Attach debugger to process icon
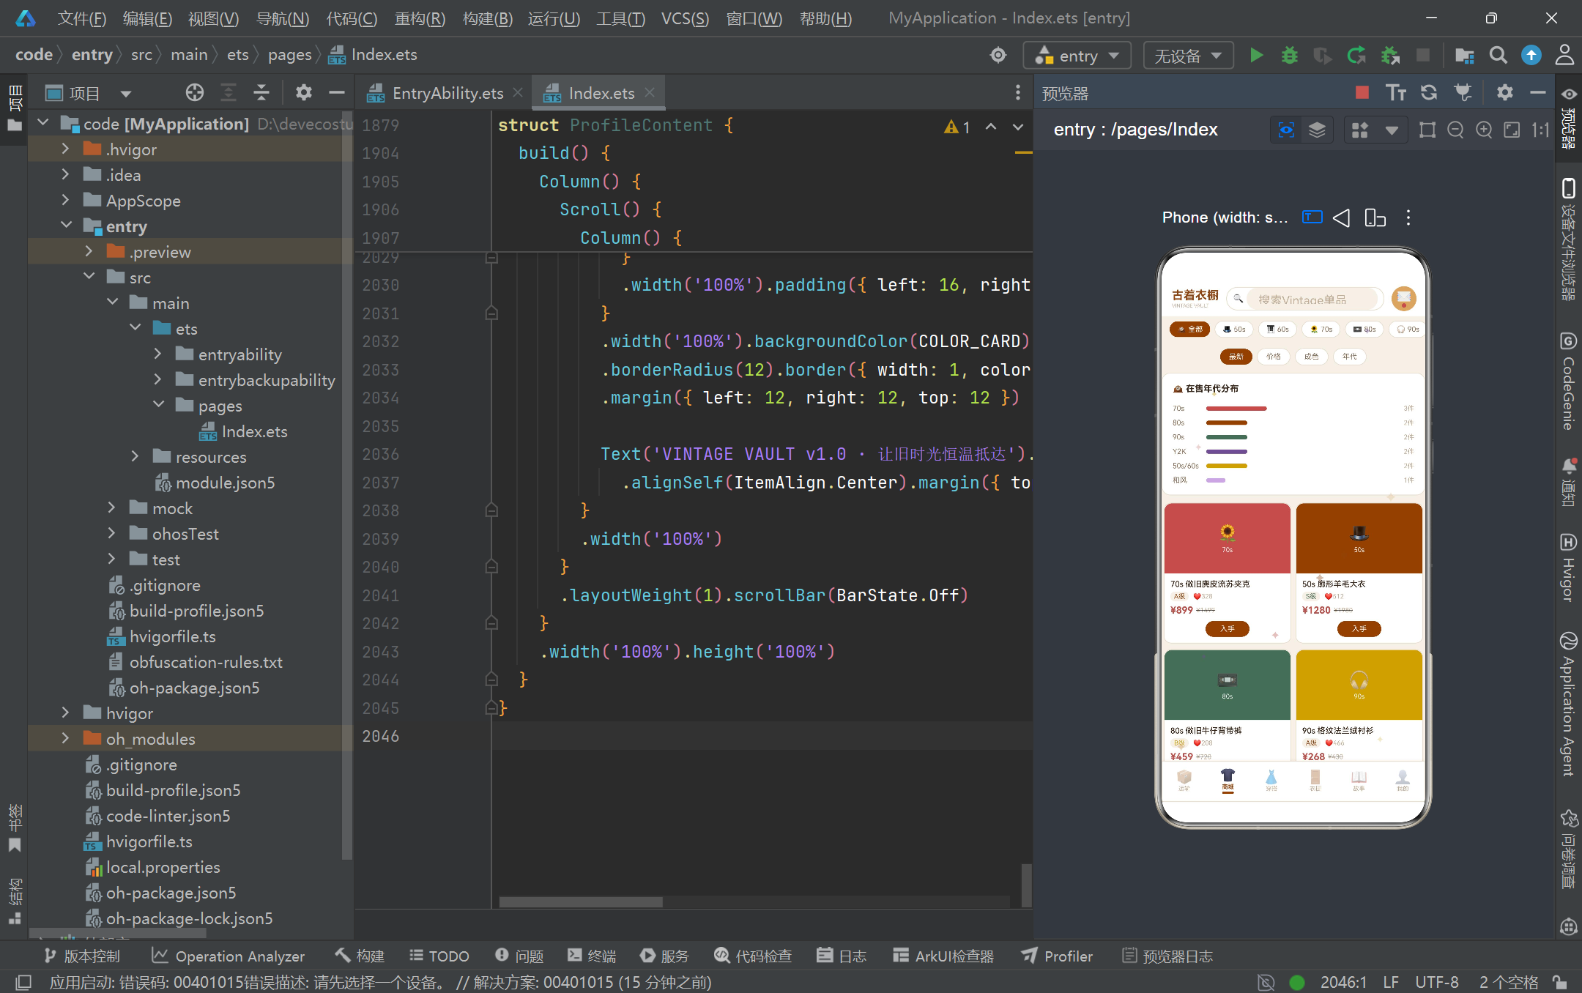 1389,55
